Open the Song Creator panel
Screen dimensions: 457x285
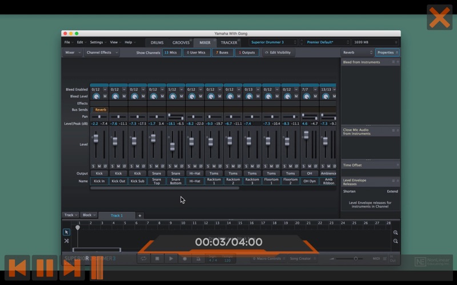pos(302,259)
